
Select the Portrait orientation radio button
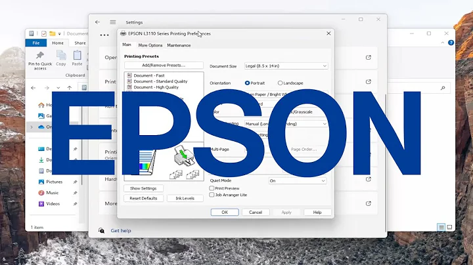[x=248, y=83]
